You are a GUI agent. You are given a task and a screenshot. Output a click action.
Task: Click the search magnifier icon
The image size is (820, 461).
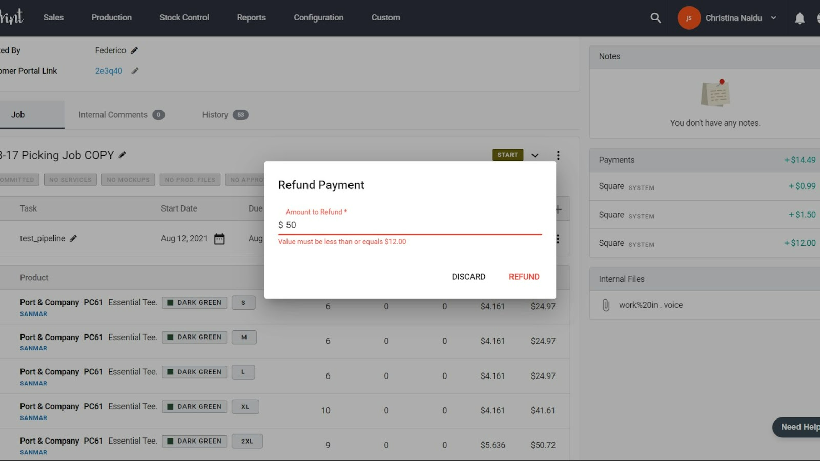click(655, 18)
